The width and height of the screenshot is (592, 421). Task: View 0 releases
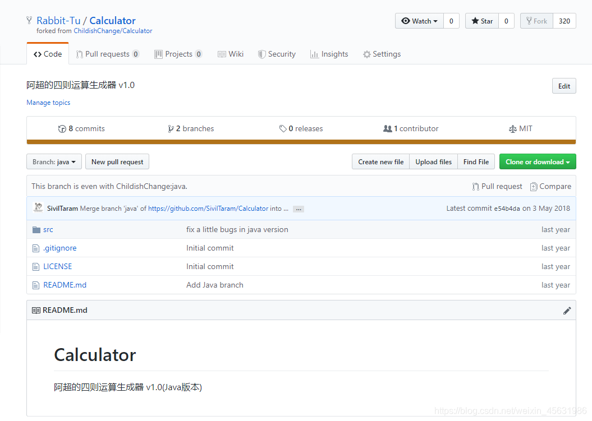click(301, 128)
